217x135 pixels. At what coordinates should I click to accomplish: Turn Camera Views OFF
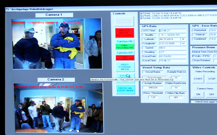click(212, 94)
